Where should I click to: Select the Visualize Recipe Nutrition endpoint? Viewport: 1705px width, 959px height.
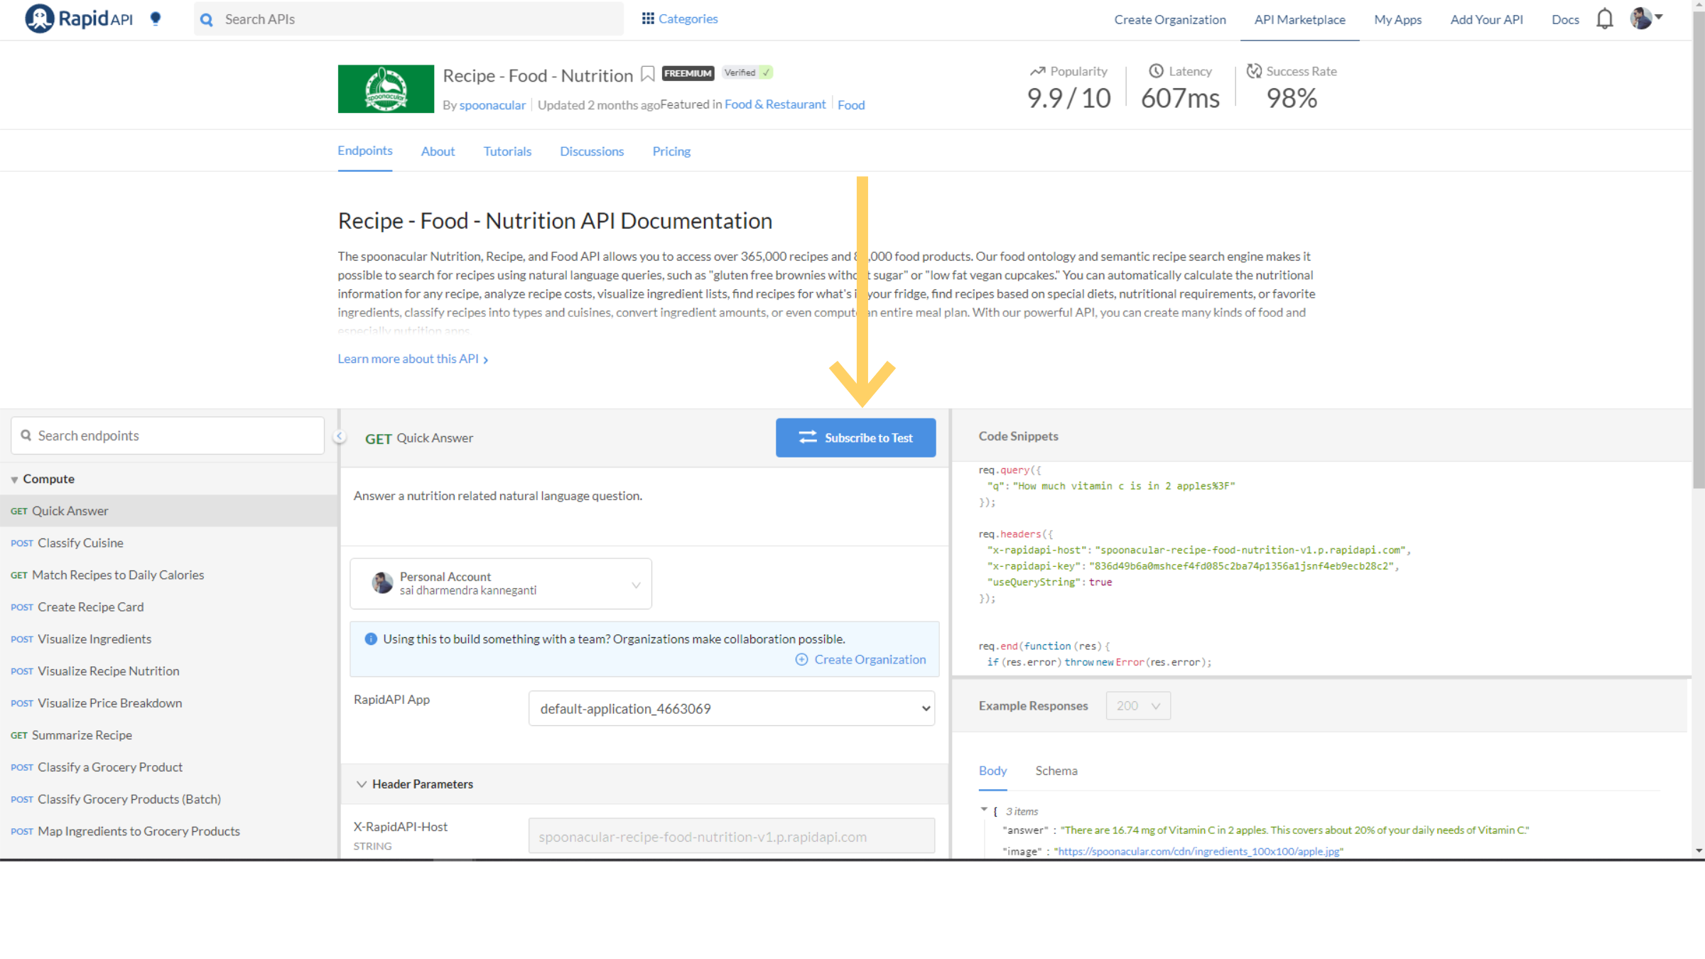168,671
